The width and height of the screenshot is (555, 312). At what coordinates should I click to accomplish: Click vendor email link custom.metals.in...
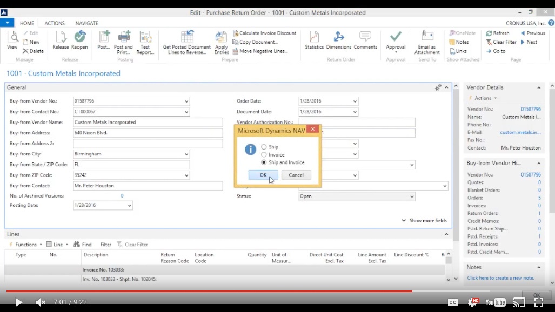tap(520, 132)
